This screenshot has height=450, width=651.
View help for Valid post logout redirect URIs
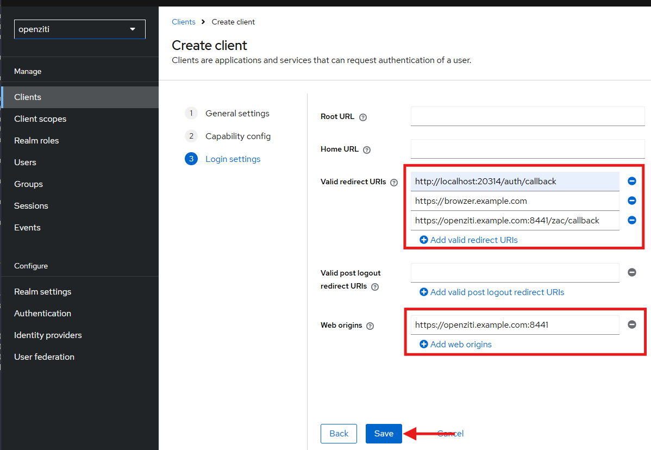[x=374, y=286]
